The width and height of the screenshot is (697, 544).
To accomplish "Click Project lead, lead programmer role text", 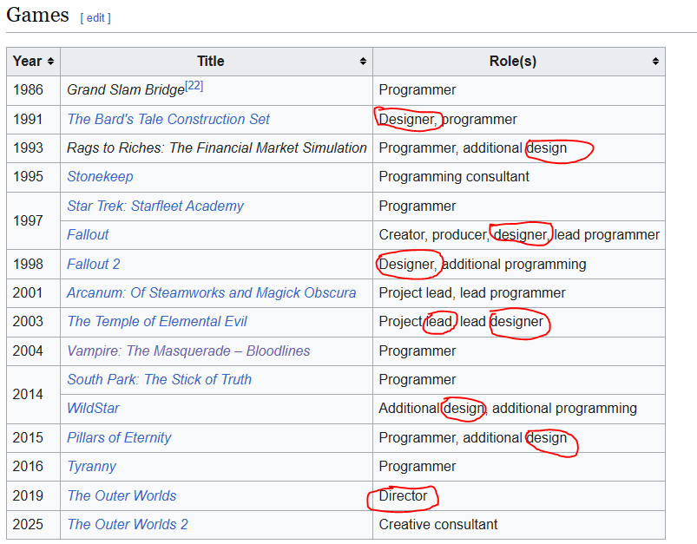I will 472,293.
